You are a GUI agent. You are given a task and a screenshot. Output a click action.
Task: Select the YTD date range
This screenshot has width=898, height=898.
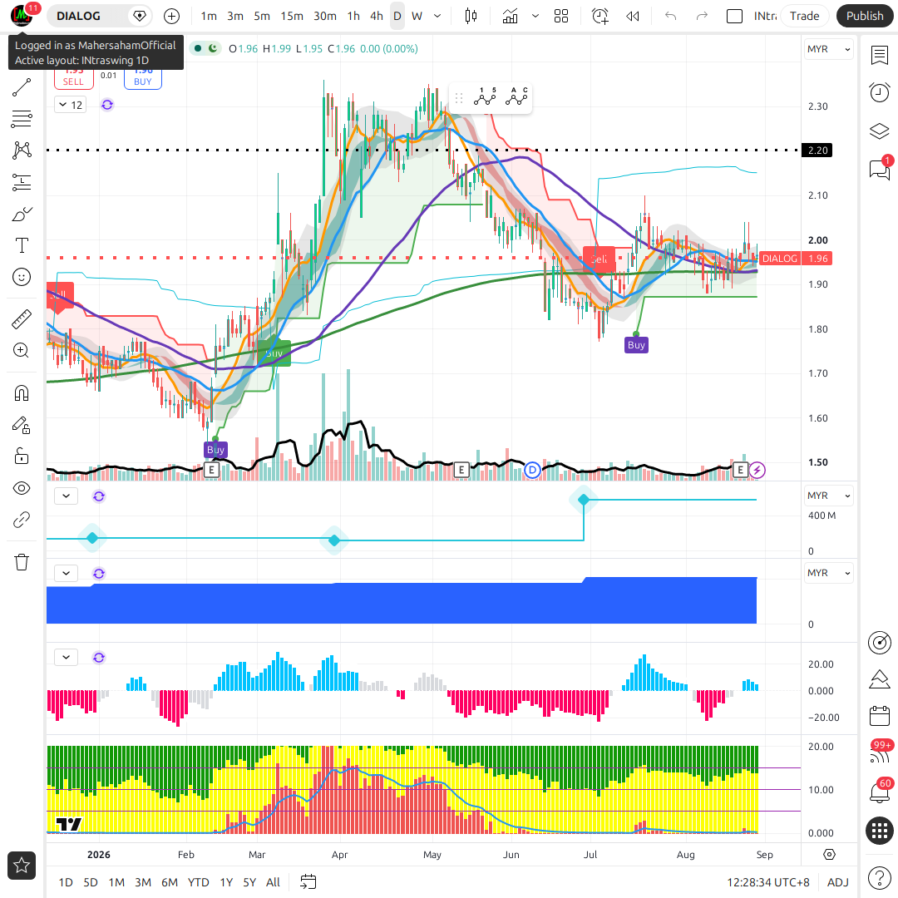pos(198,882)
